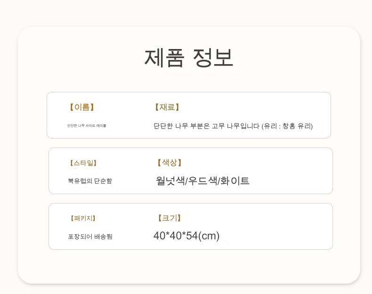Click the 【색상】 field label
Image resolution: width=372 pixels, height=294 pixels.
[x=169, y=163]
